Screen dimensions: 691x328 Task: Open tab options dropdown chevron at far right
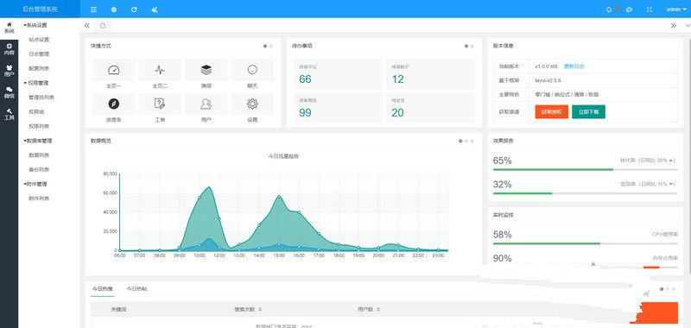tap(687, 26)
